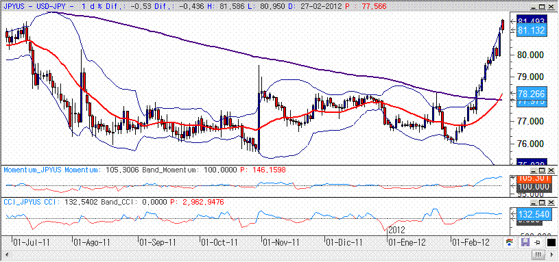559x262 pixels.
Task: Click the 78.266 moving average price label
Action: [x=532, y=94]
